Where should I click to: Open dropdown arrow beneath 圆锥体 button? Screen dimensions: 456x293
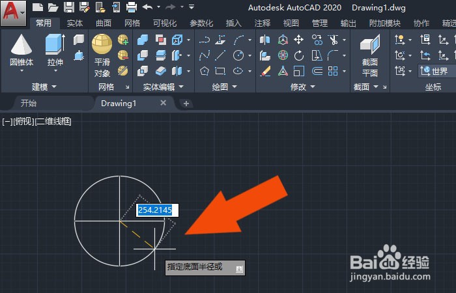[21, 70]
